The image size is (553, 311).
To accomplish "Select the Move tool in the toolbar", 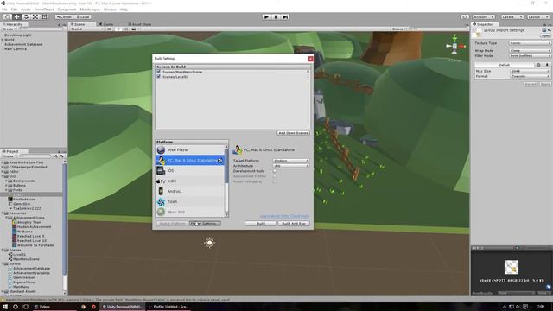I will [16, 16].
